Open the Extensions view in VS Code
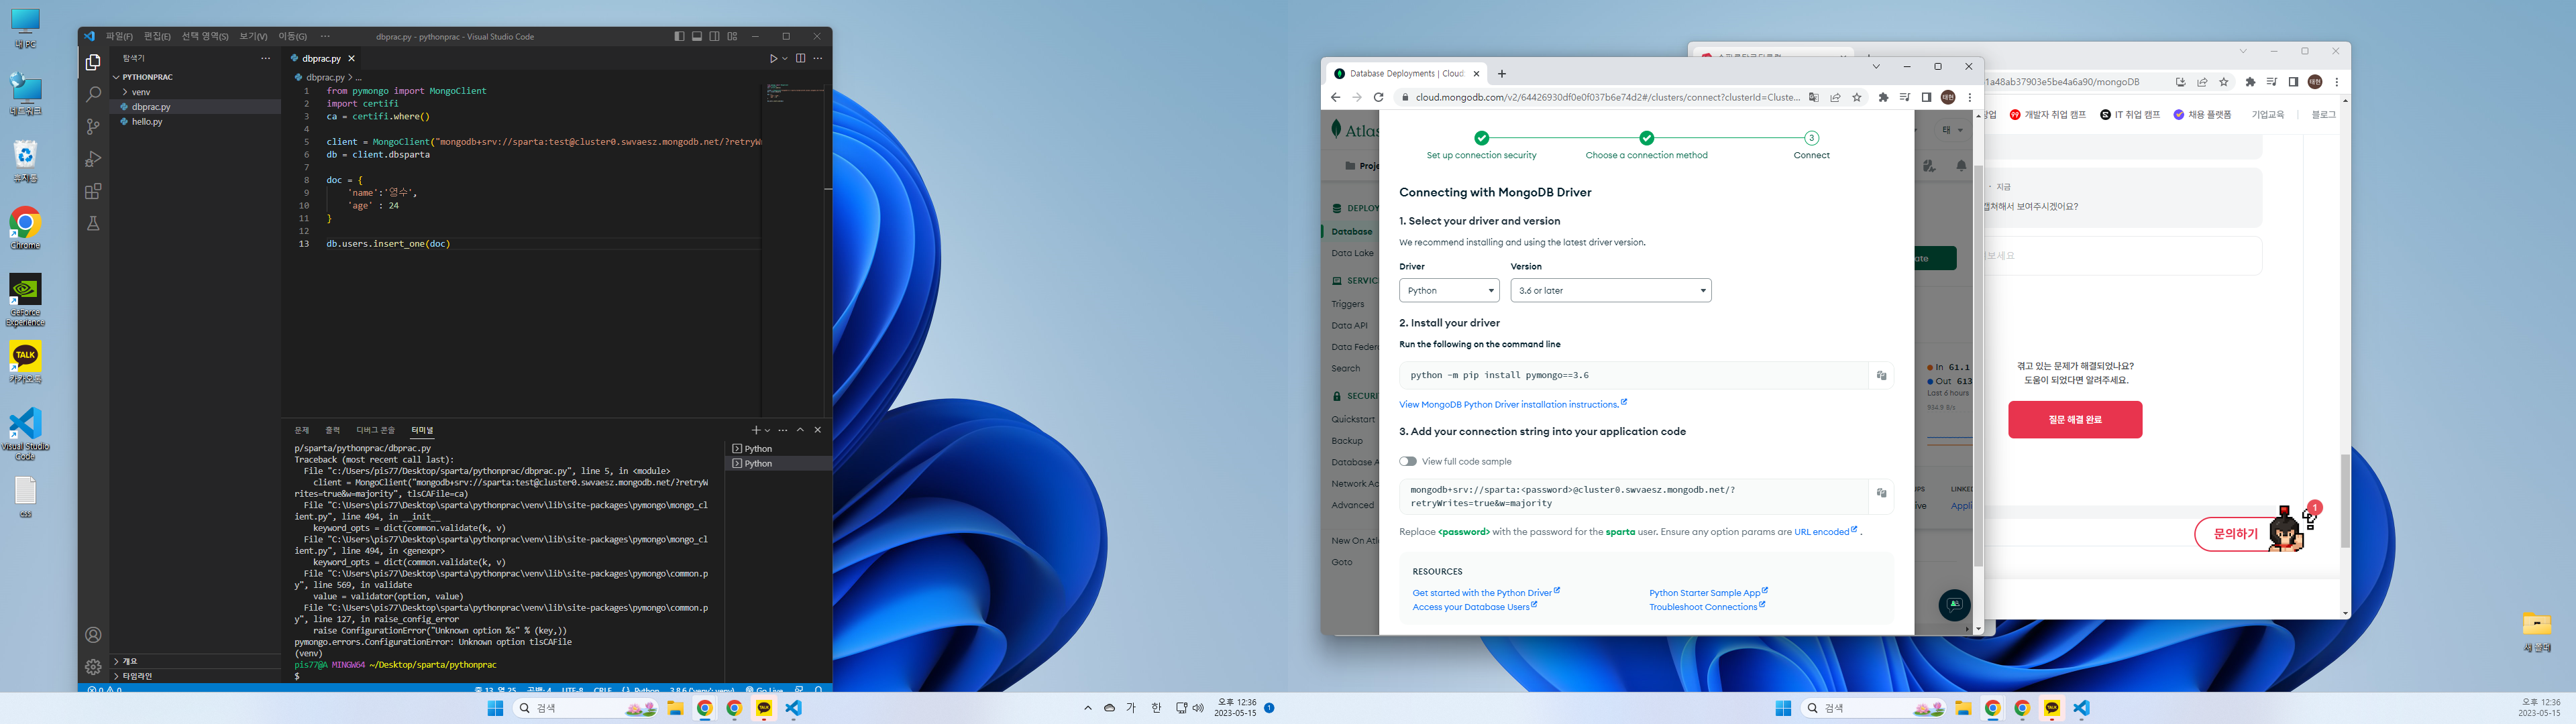The image size is (2576, 724). coord(93,191)
